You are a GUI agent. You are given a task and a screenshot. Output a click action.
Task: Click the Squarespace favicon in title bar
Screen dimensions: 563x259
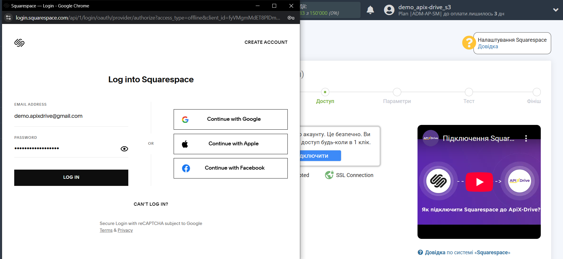(x=6, y=6)
